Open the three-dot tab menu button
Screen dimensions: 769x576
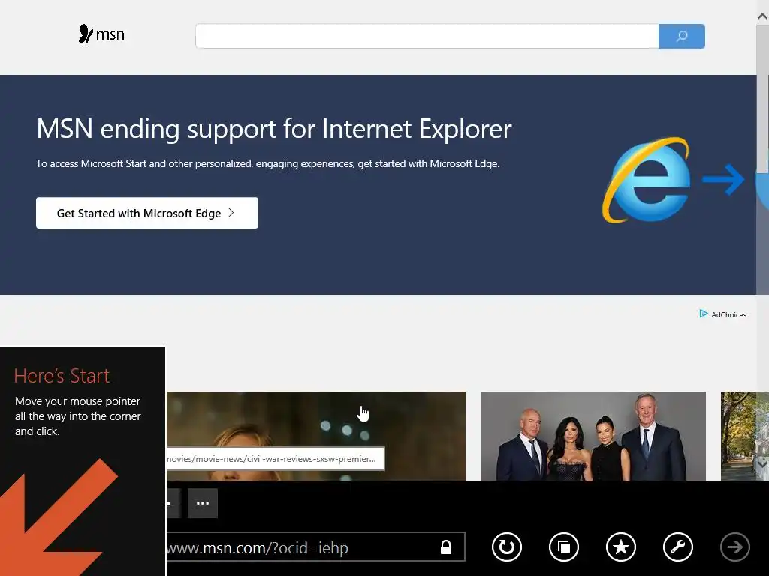pos(203,503)
